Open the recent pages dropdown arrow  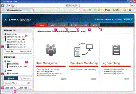(9, 6)
